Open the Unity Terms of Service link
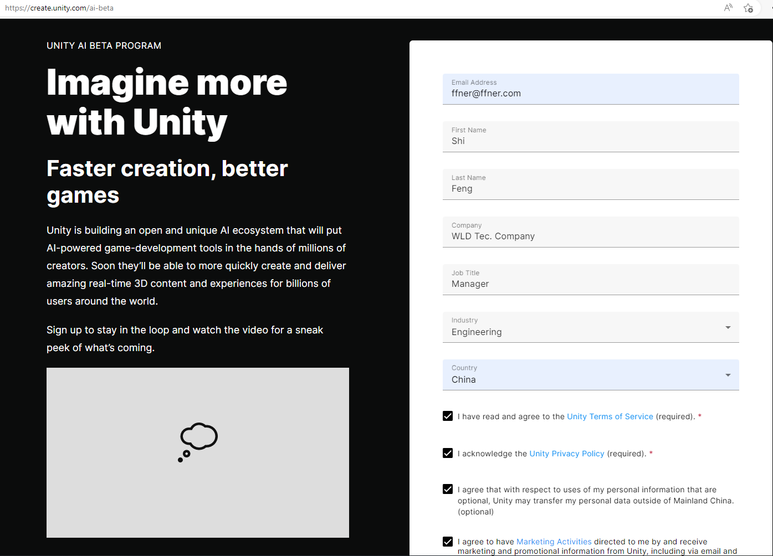Screen dimensions: 773x556 (x=610, y=416)
